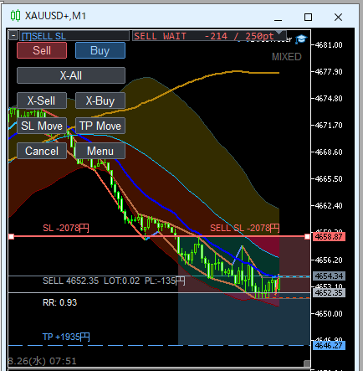Click the chart corner scroll marker
Screen dimensions: 363x371
click(x=307, y=363)
